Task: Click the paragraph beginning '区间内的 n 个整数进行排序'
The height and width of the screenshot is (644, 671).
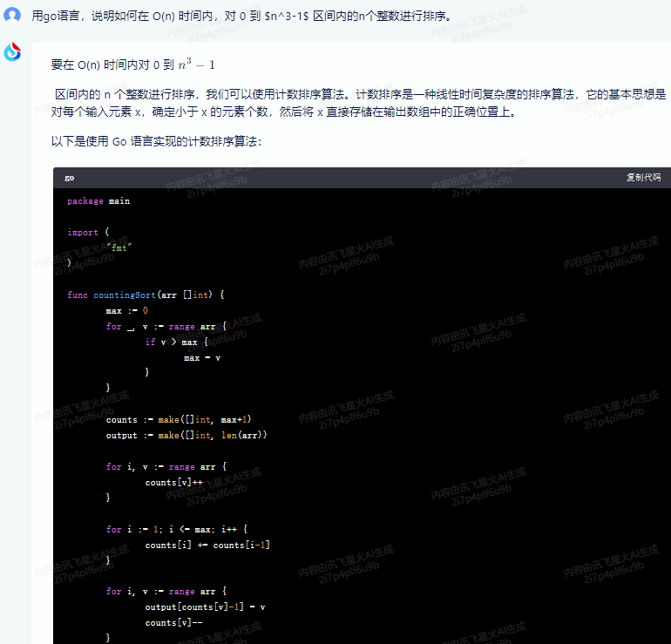Action: (x=359, y=103)
